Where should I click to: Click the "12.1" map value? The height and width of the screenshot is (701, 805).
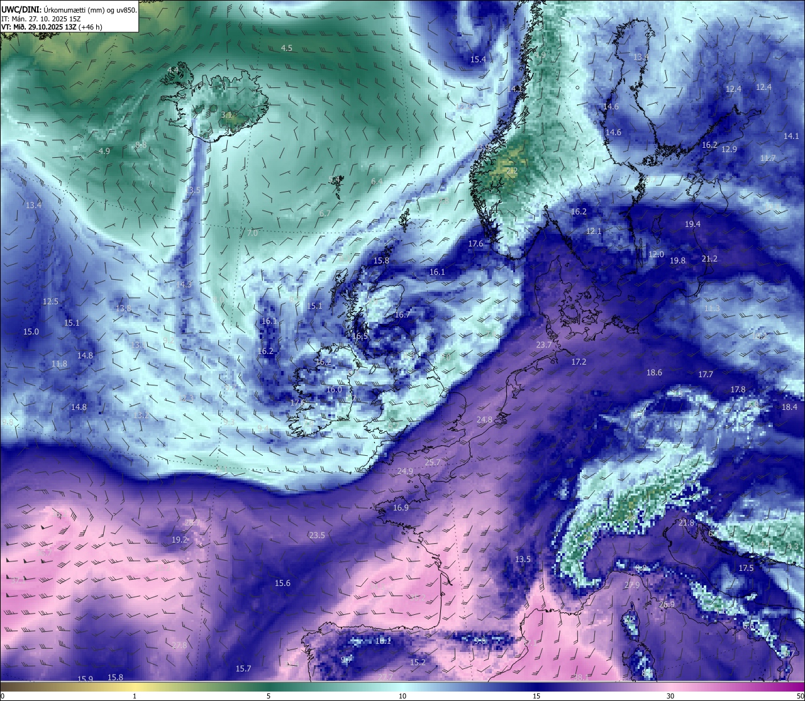594,231
